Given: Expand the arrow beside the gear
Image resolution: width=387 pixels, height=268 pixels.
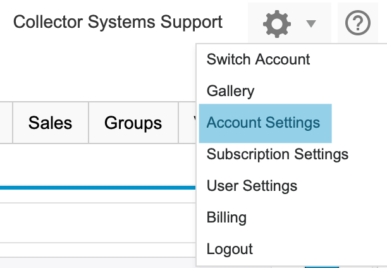Looking at the screenshot, I should (310, 24).
